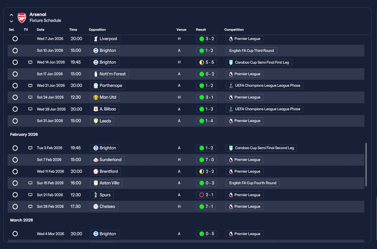Open the Parthenope opposition button

(x=108, y=86)
